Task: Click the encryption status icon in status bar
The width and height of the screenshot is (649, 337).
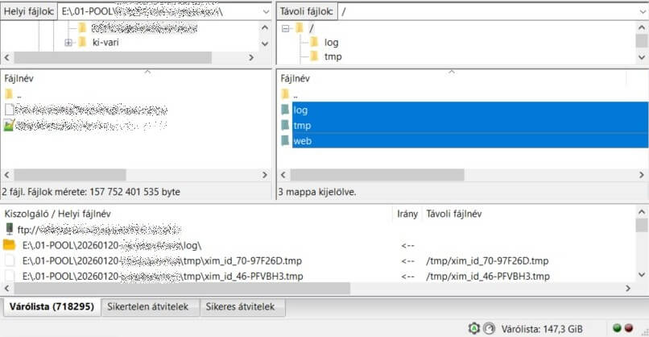Action: 473,328
